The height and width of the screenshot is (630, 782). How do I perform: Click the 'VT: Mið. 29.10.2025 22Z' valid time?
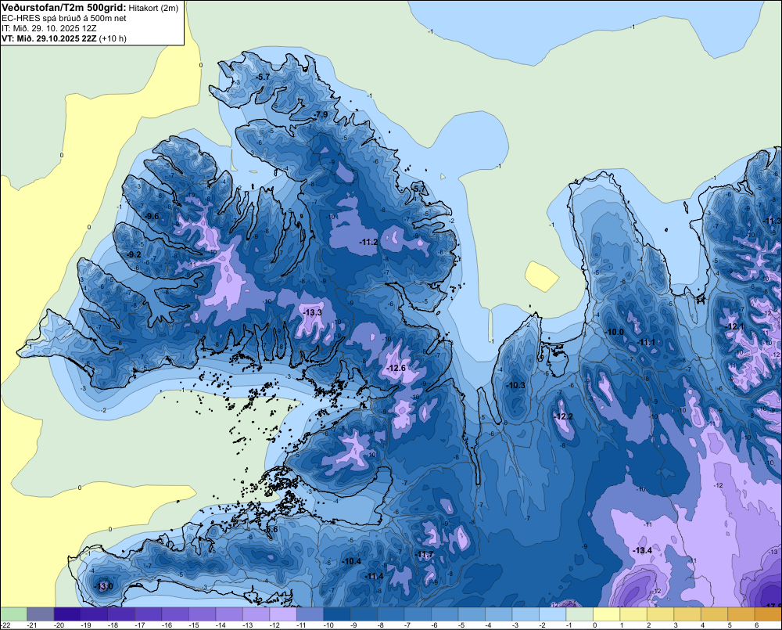click(x=48, y=38)
